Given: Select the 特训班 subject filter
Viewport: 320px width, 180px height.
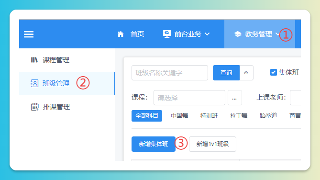Looking at the screenshot, I should point(209,116).
